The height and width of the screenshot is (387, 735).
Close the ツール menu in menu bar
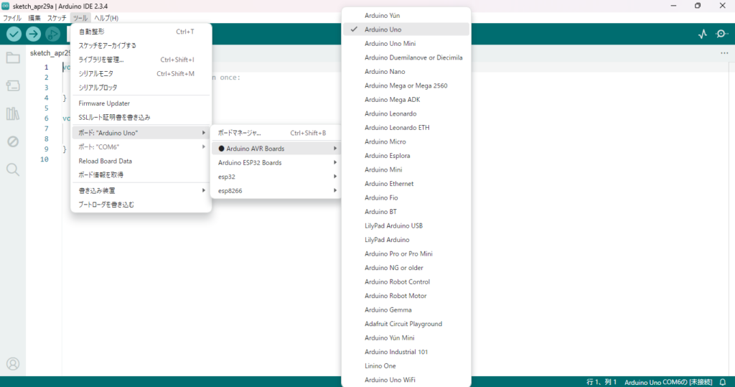(80, 18)
